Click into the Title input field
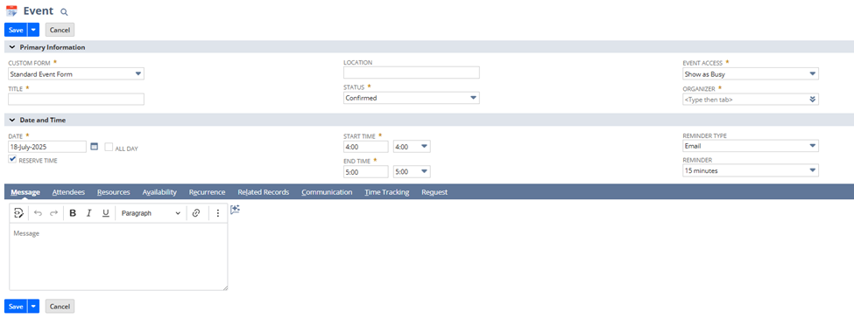 pos(76,99)
